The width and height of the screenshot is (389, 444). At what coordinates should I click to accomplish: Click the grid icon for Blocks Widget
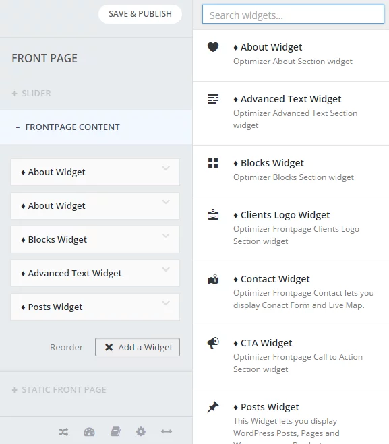pyautogui.click(x=213, y=163)
